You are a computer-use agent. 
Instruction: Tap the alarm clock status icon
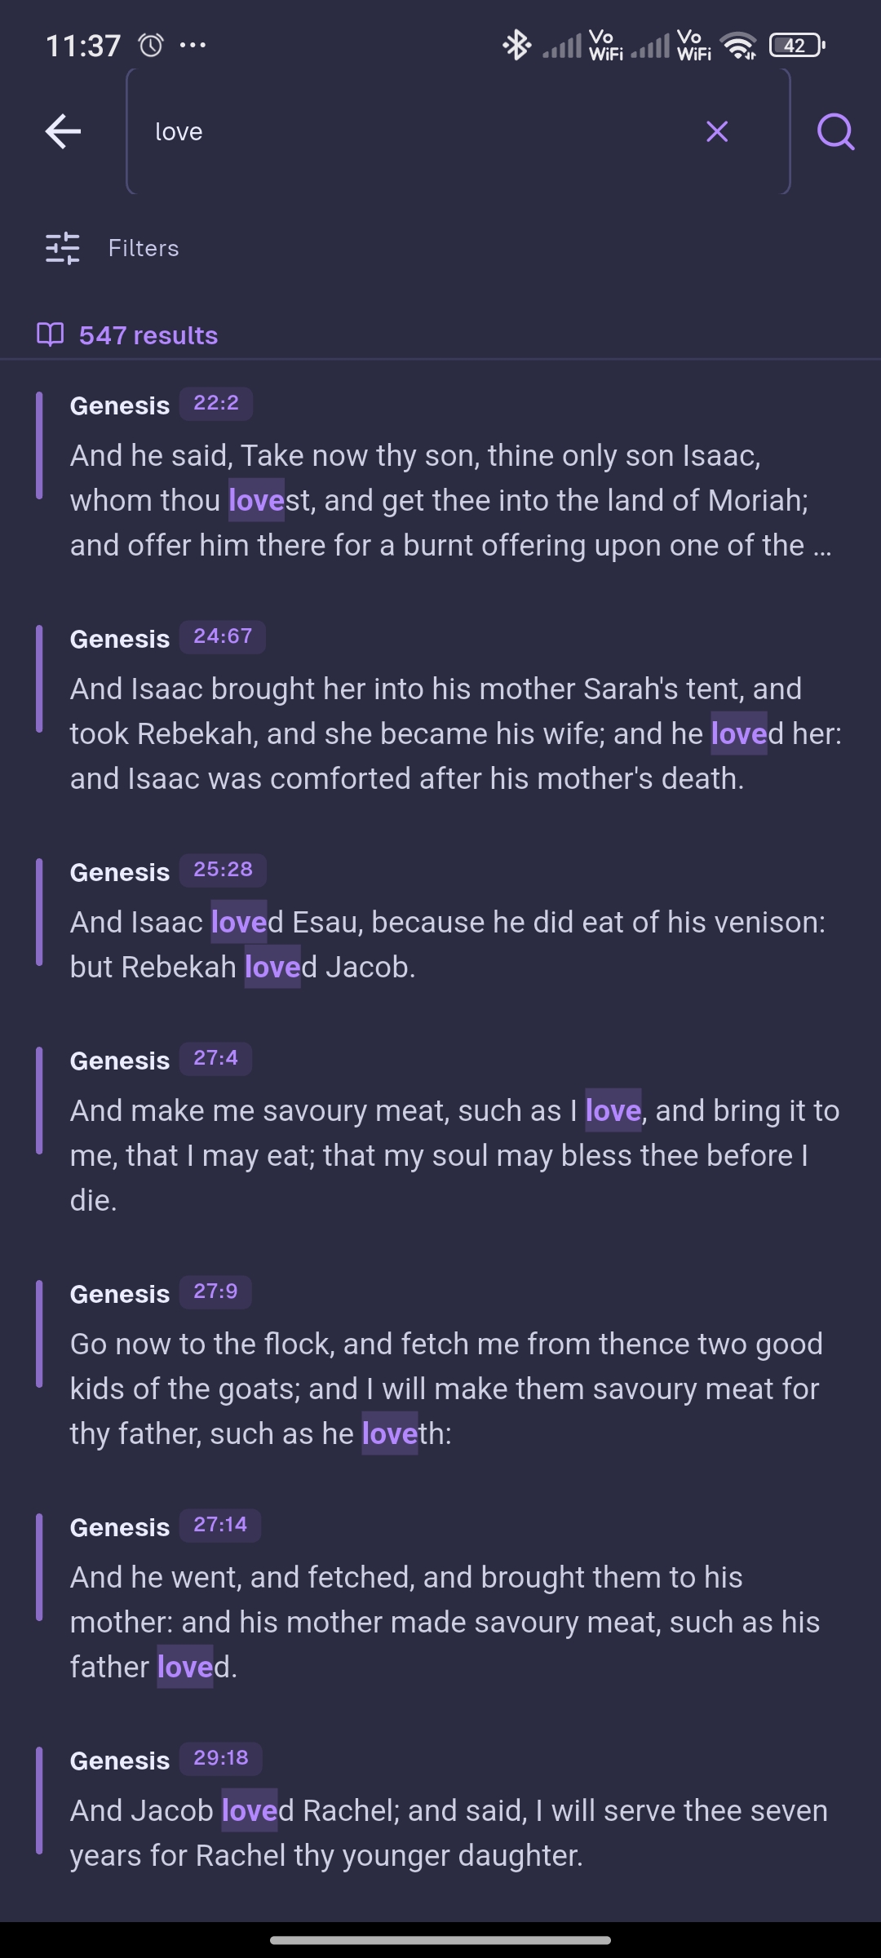pos(148,43)
